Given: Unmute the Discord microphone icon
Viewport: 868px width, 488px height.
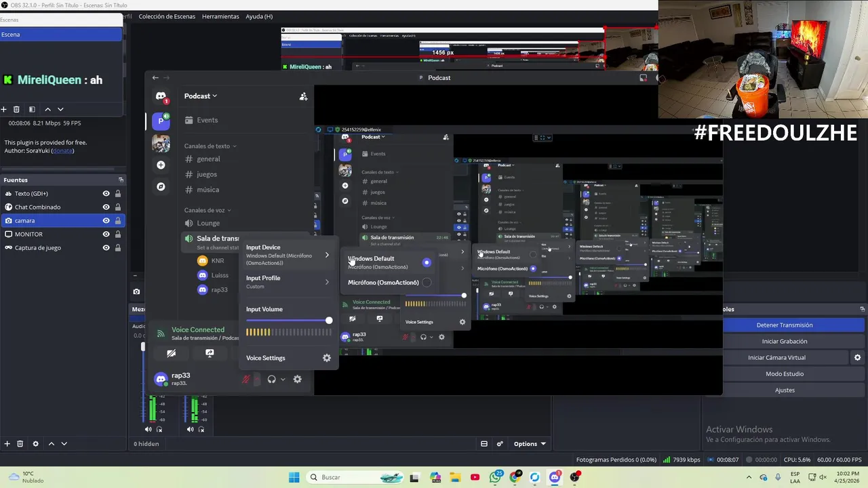Looking at the screenshot, I should 246,380.
